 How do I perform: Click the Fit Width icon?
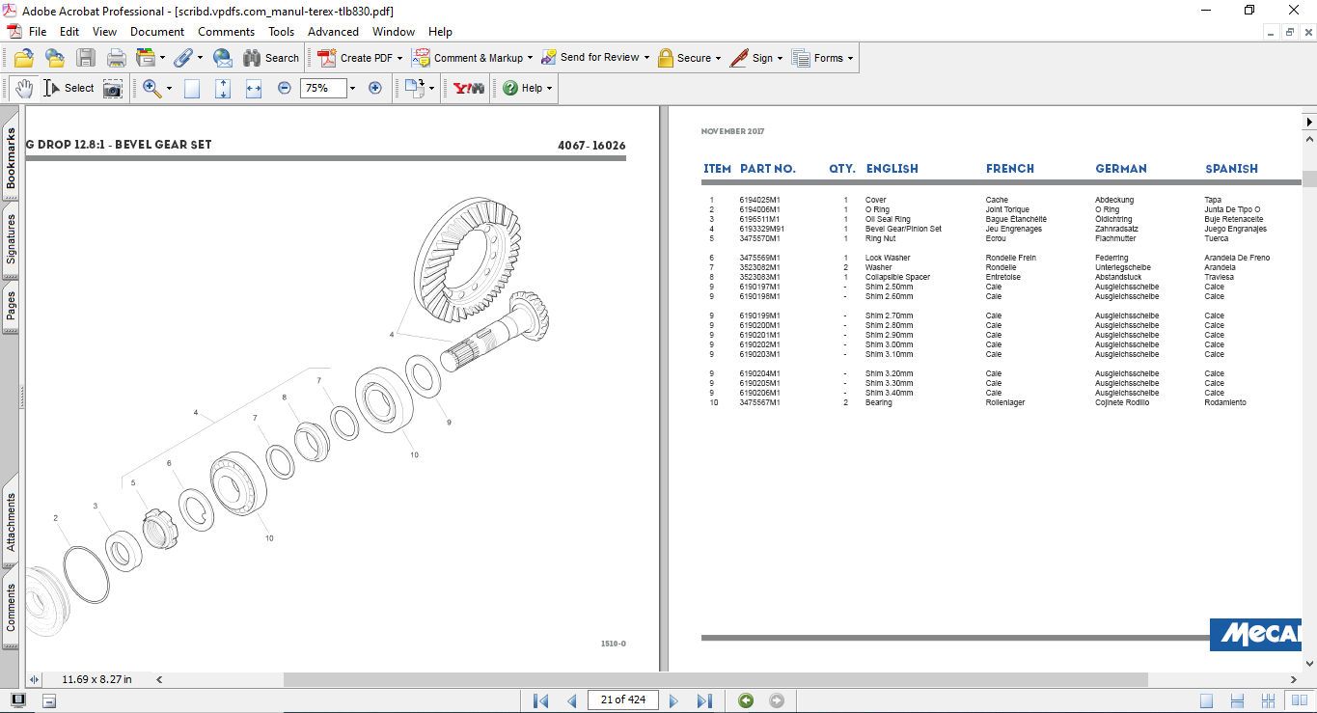[x=254, y=89]
